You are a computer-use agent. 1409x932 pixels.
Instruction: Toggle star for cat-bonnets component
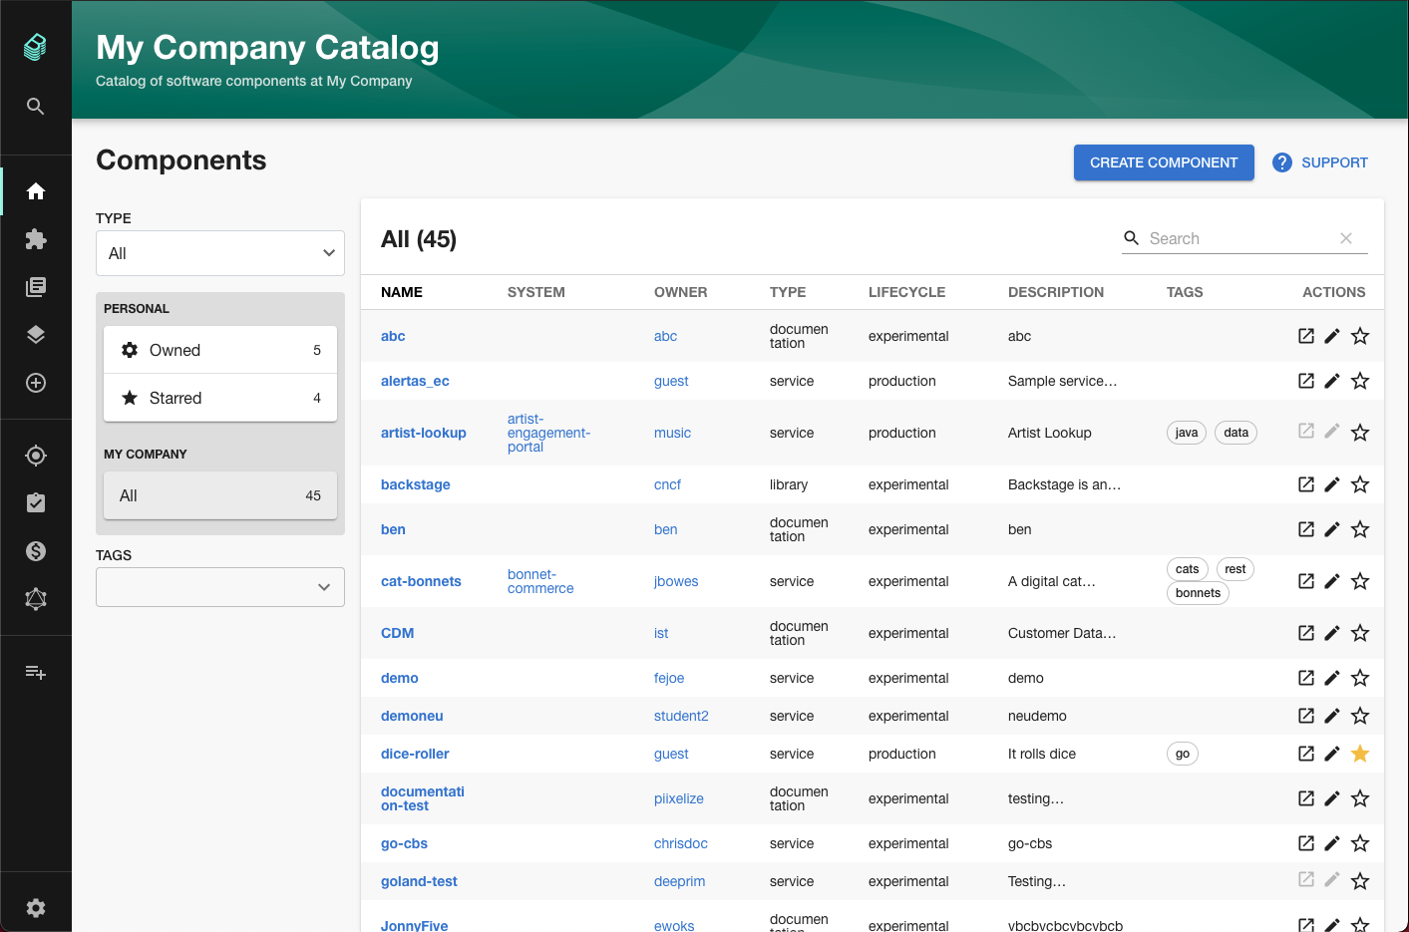coord(1360,581)
